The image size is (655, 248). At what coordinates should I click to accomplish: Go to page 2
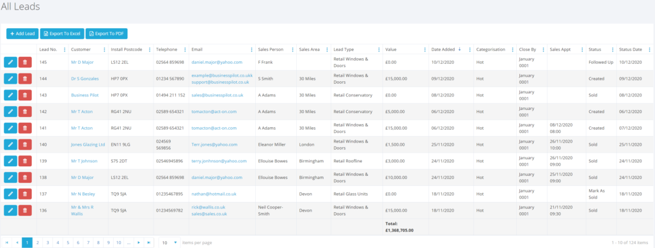click(x=38, y=243)
